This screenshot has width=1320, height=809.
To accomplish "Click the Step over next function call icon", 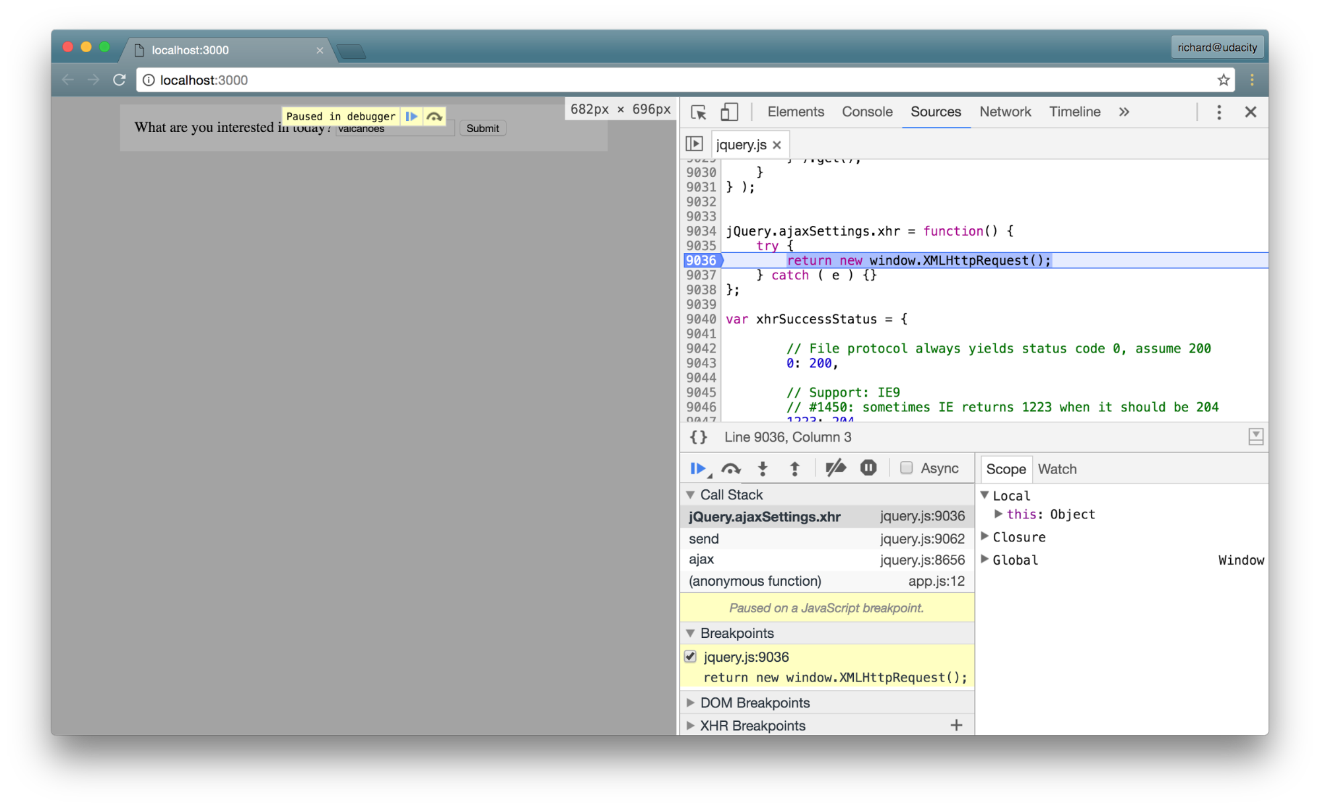I will coord(732,469).
